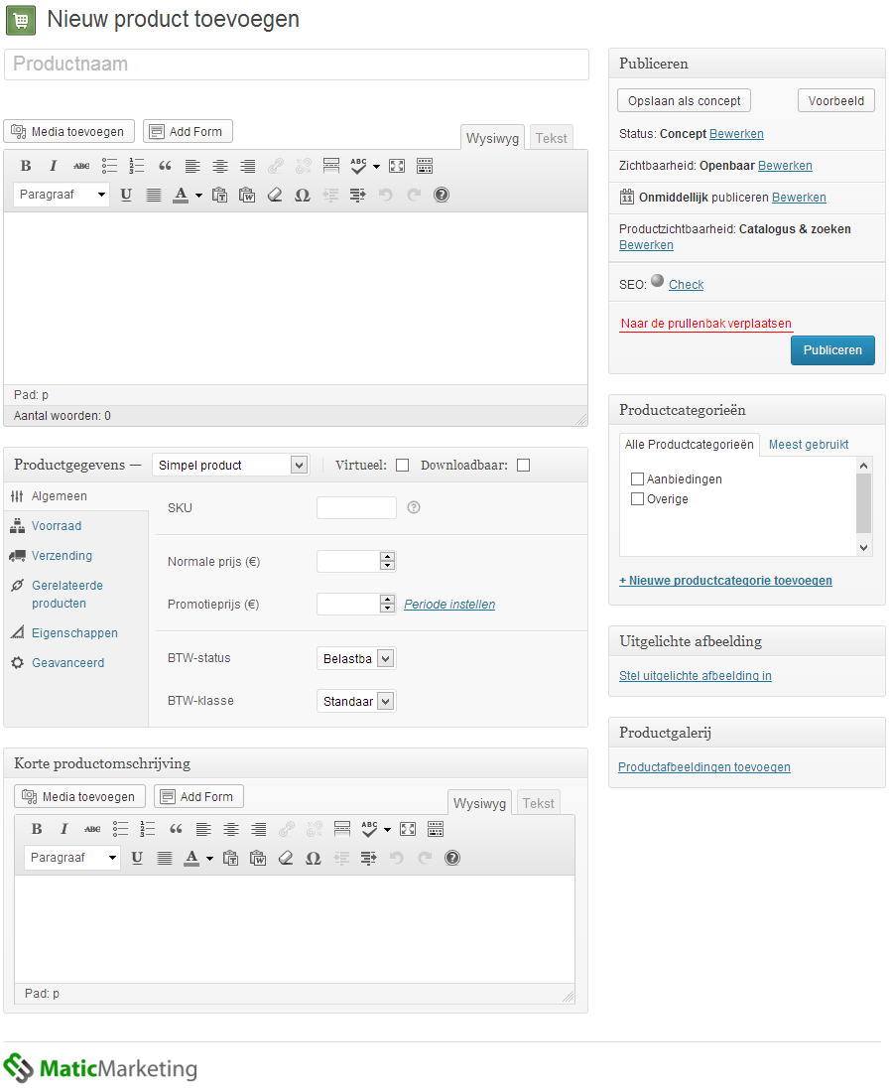Open editor help icon in top toolbar
Image resolution: width=891 pixels, height=1090 pixels.
coord(442,195)
